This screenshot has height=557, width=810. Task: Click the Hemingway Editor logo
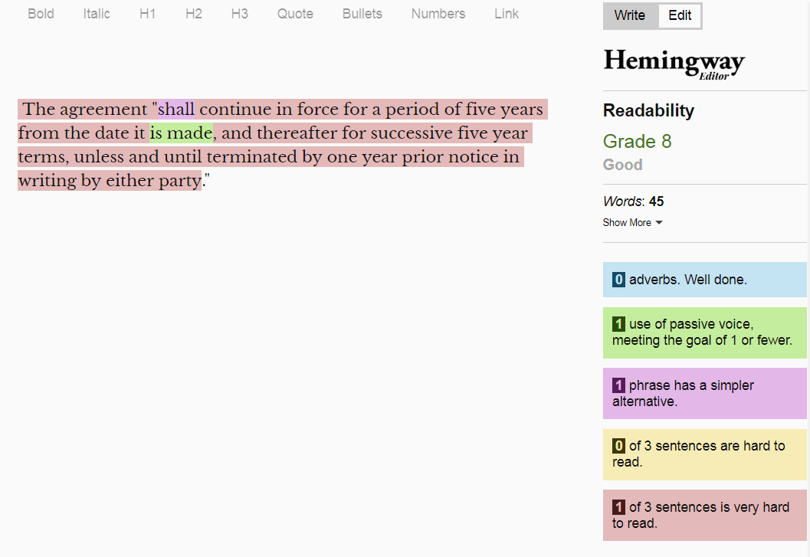(x=674, y=64)
